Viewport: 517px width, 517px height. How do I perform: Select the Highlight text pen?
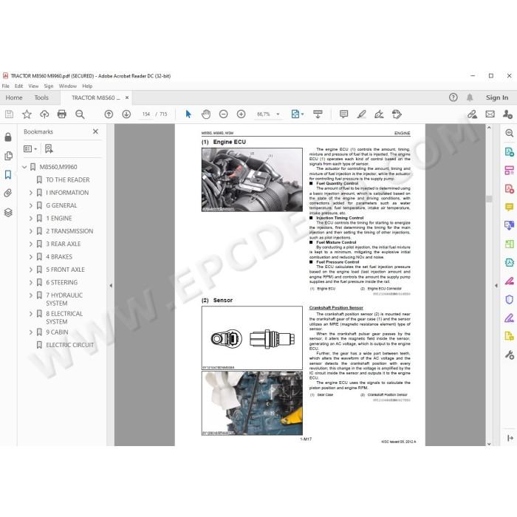pos(361,114)
